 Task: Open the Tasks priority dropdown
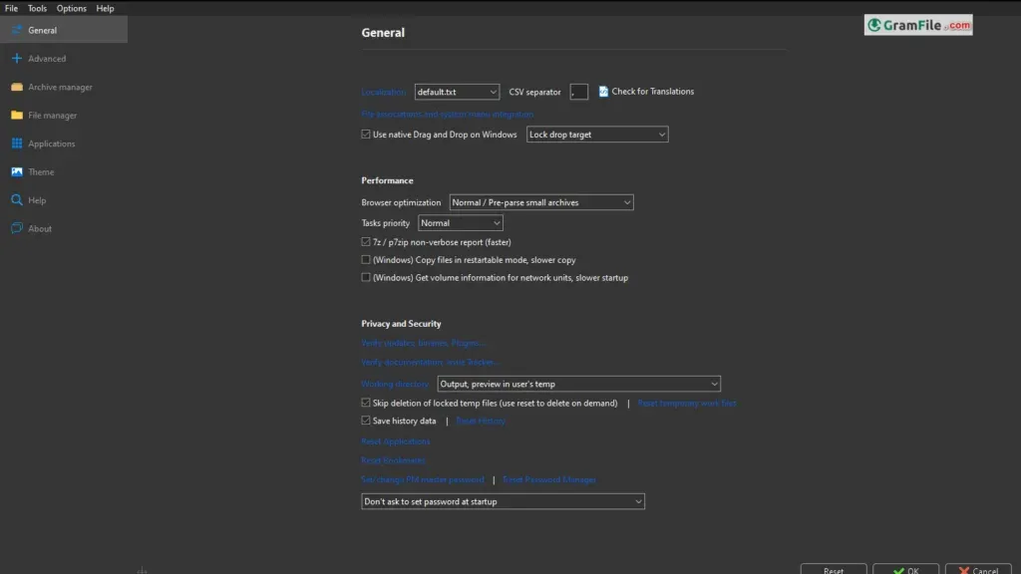461,223
